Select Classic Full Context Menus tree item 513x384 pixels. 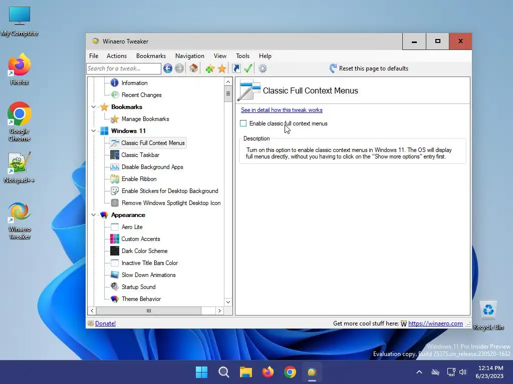[x=153, y=142]
